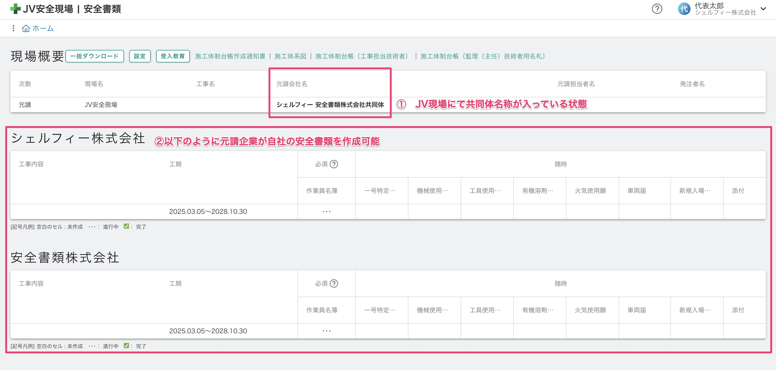Viewport: 776px width, 370px height.
Task: Open the 施工体系図 link
Action: [290, 56]
